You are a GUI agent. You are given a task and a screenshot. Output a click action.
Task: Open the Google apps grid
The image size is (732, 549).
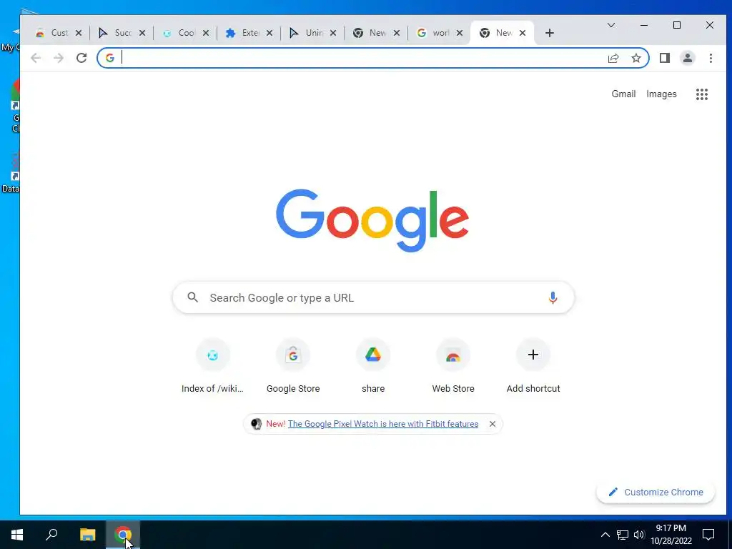click(702, 94)
